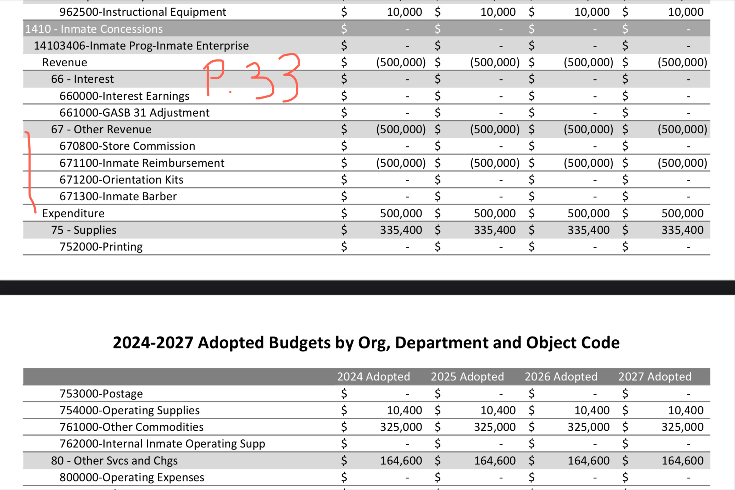This screenshot has width=735, height=490.
Task: Click the dark page separator bar
Action: coord(367,287)
